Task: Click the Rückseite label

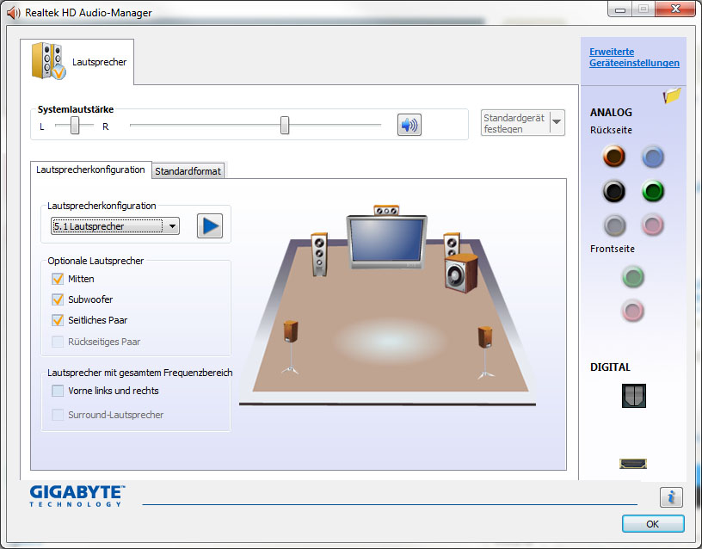Action: 611,130
